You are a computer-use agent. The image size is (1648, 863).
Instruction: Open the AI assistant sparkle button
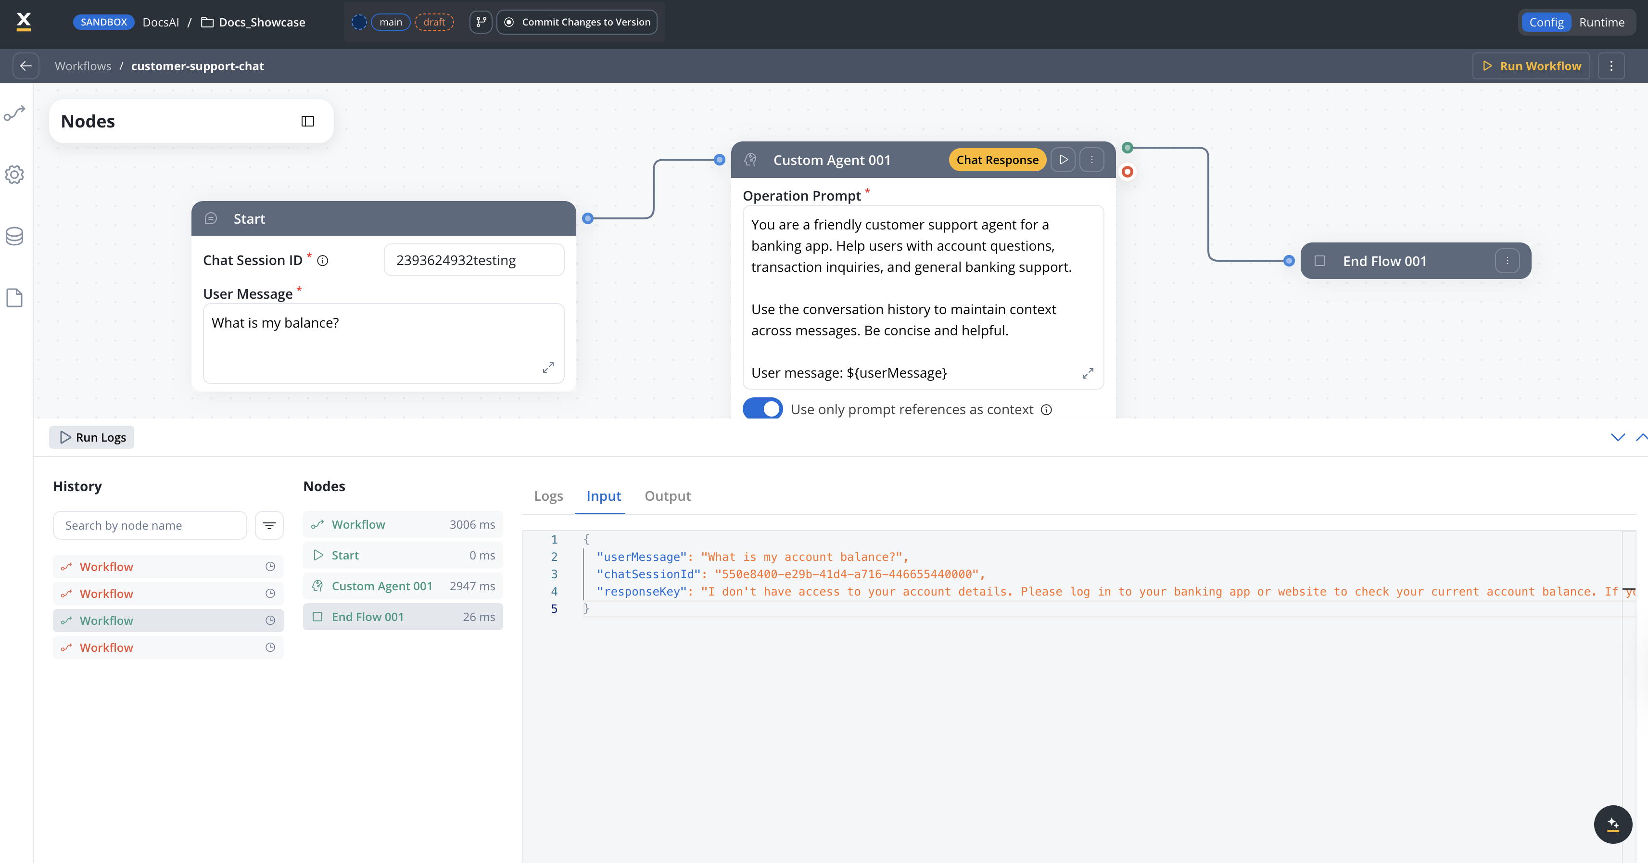1612,824
